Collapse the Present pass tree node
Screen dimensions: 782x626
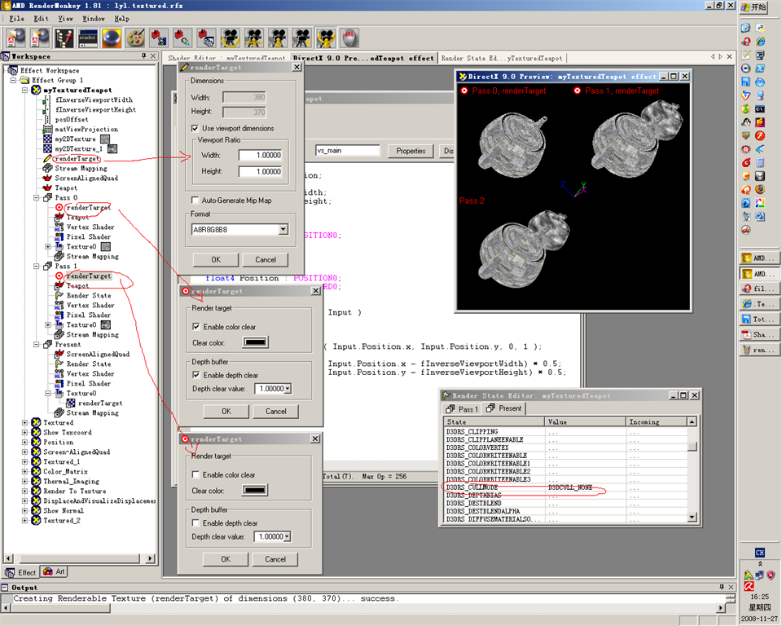click(x=37, y=345)
